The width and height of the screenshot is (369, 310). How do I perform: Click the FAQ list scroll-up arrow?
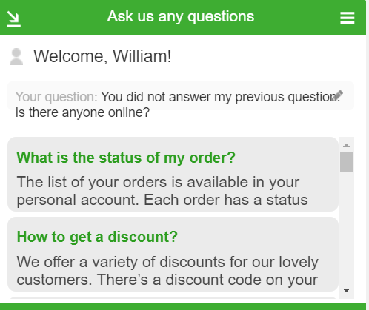pos(346,146)
